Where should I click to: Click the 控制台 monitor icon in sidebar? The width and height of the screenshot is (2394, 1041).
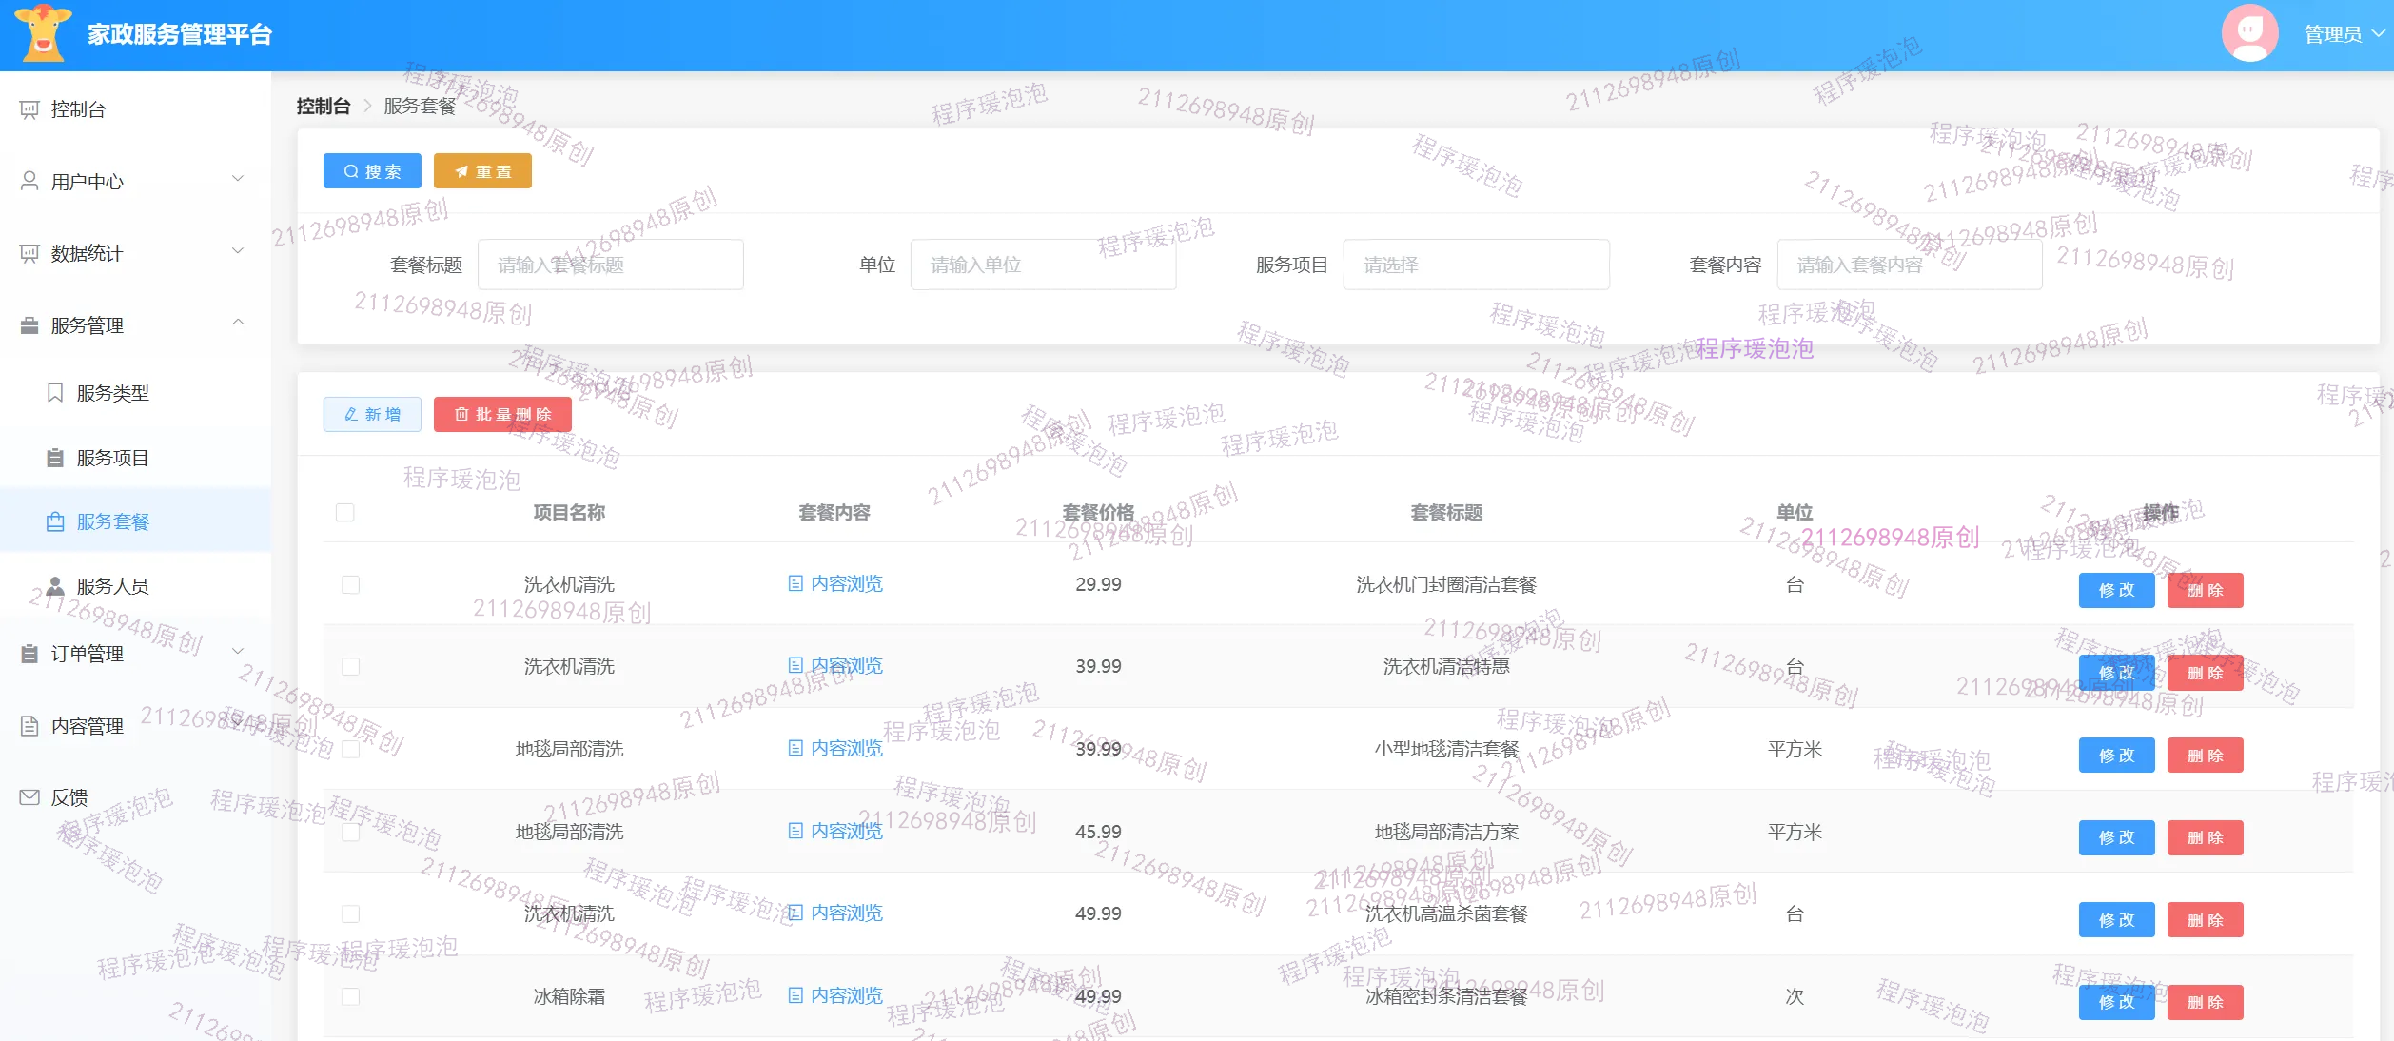pyautogui.click(x=29, y=109)
